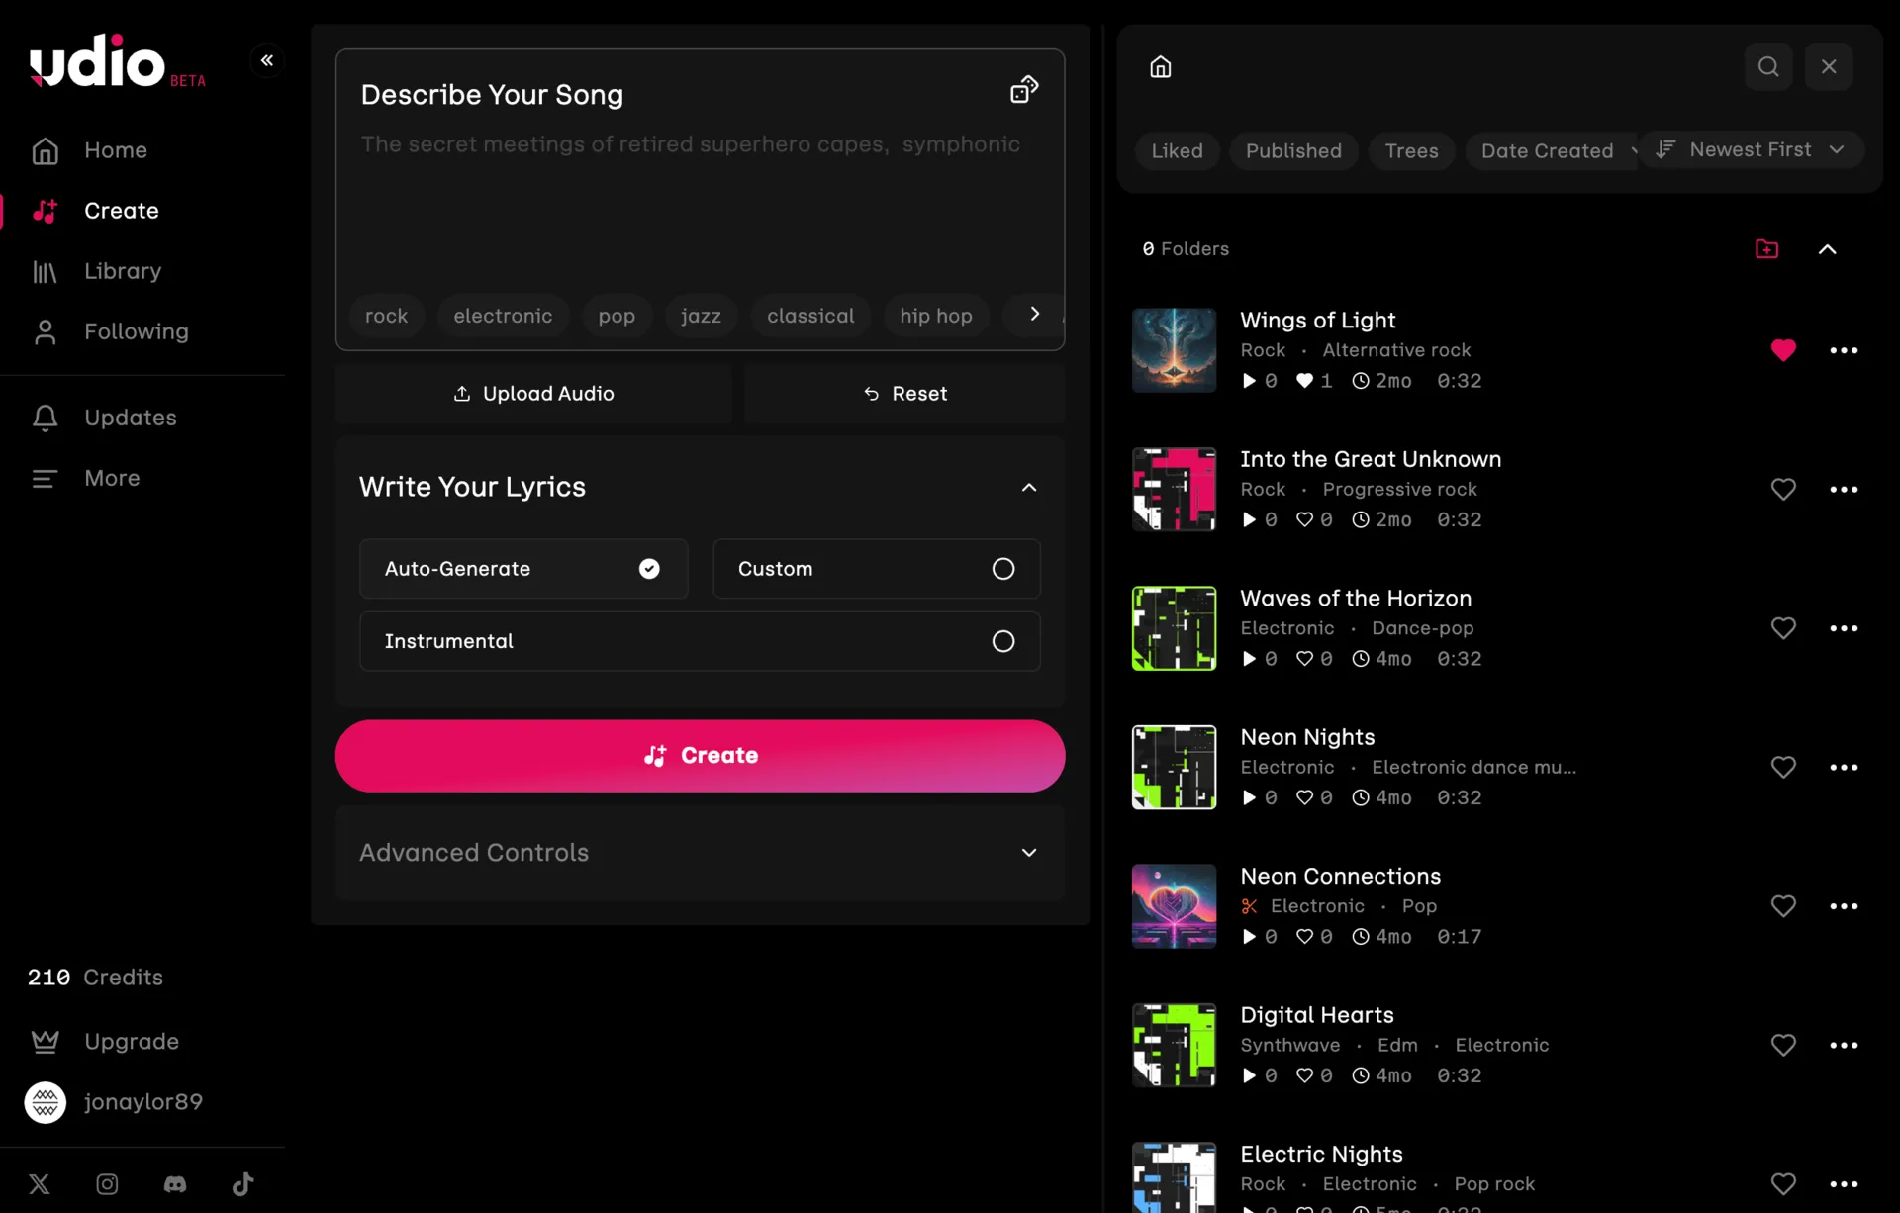Open the Discord link in the footer

[174, 1184]
